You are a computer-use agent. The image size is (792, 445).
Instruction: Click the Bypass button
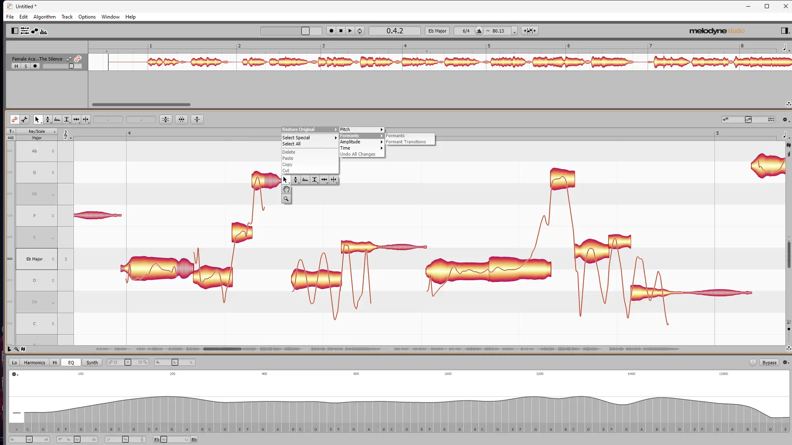click(769, 363)
